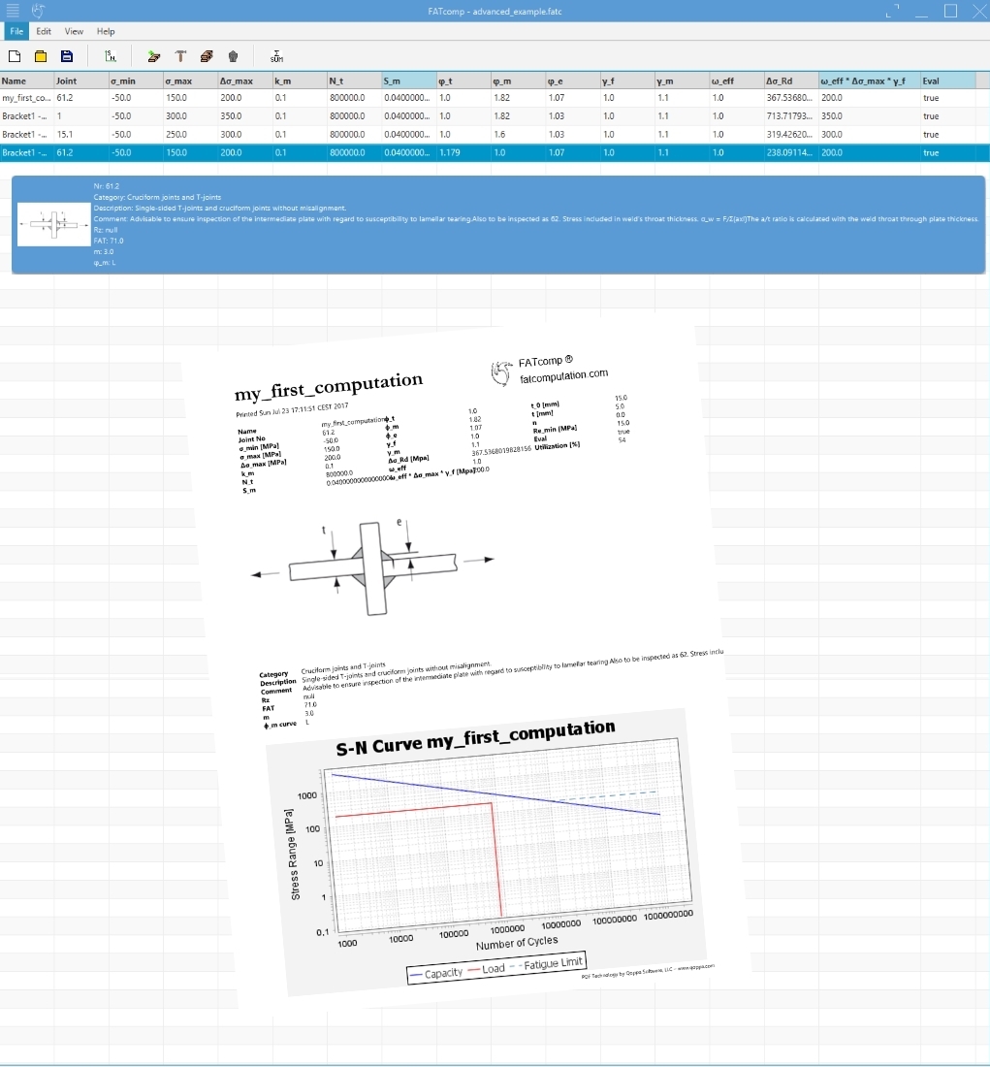Toggle fullscreen with the corner-brackets icon

pos(892,11)
